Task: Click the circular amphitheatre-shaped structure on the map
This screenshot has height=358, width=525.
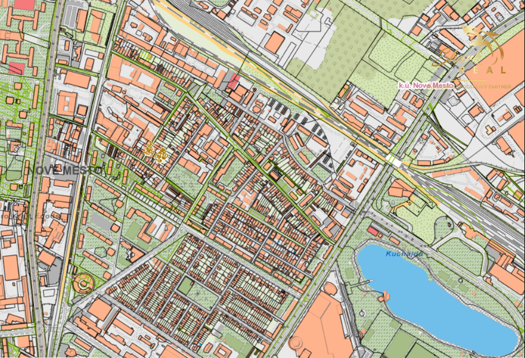Action: coord(83,284)
